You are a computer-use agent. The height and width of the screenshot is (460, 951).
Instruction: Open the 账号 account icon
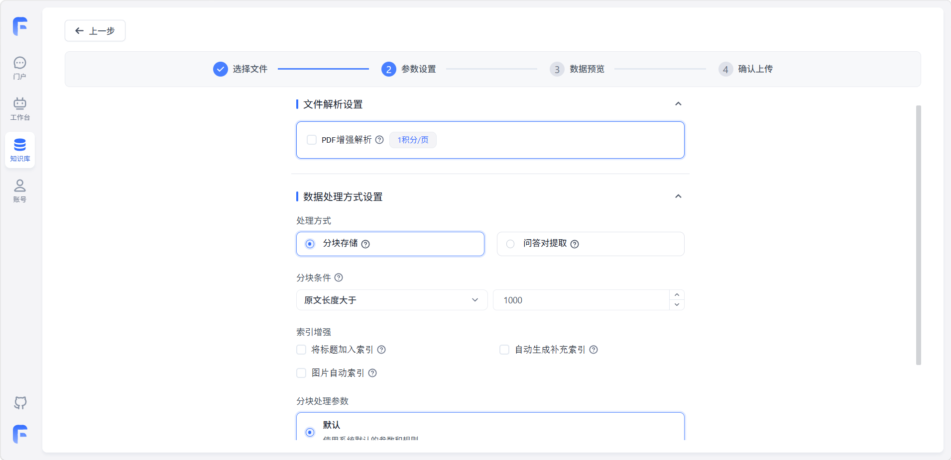[20, 190]
